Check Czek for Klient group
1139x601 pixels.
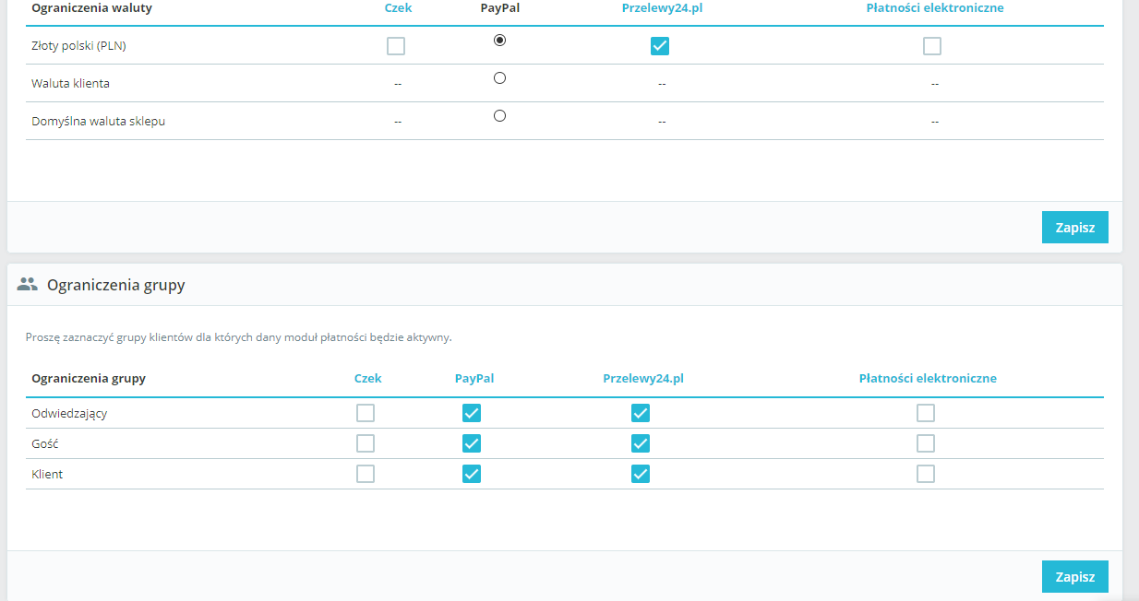(x=366, y=474)
